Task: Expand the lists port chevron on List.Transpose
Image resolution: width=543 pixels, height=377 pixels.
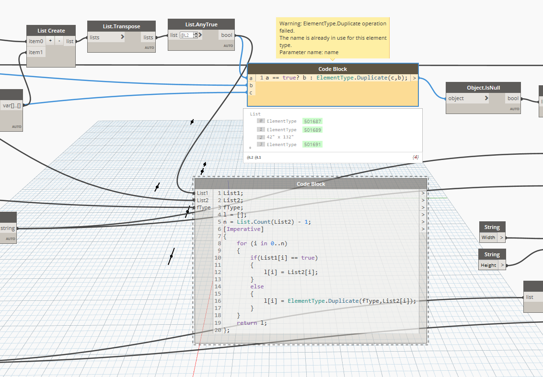Action: pos(122,37)
